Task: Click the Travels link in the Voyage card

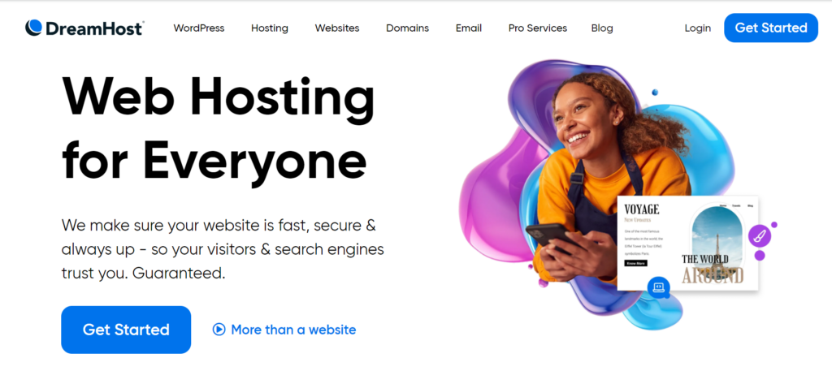Action: tap(736, 205)
